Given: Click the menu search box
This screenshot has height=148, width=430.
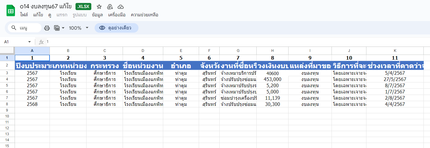Looking at the screenshot, I should tap(25, 28).
